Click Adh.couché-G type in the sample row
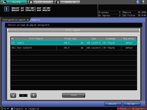 [94, 43]
